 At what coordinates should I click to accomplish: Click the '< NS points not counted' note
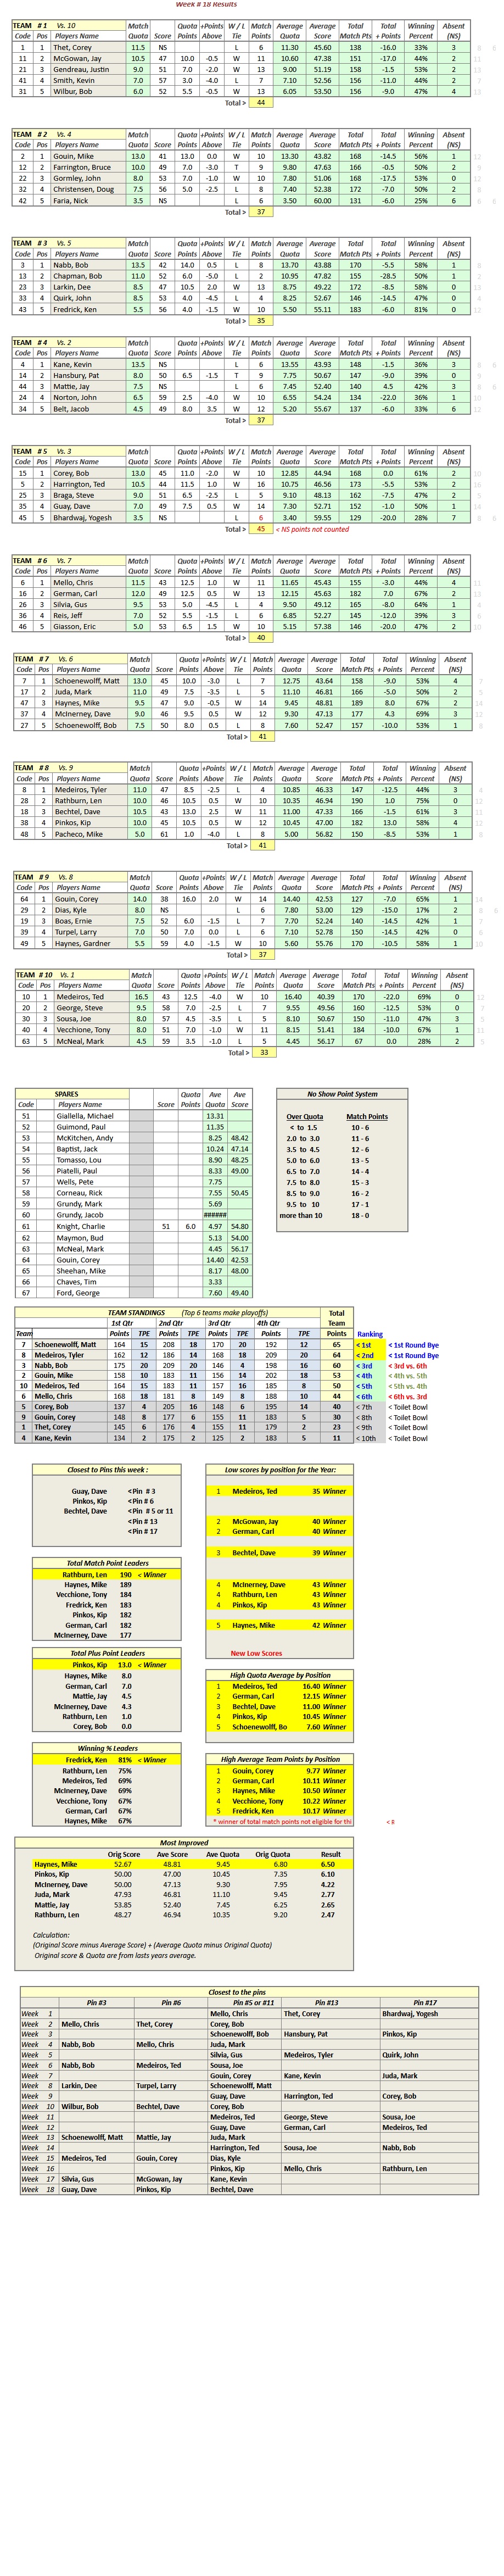click(312, 529)
